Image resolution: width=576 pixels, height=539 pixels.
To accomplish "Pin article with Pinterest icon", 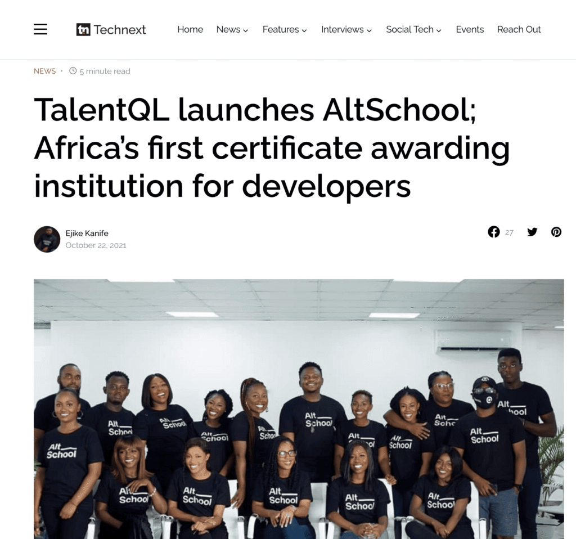I will pyautogui.click(x=556, y=232).
